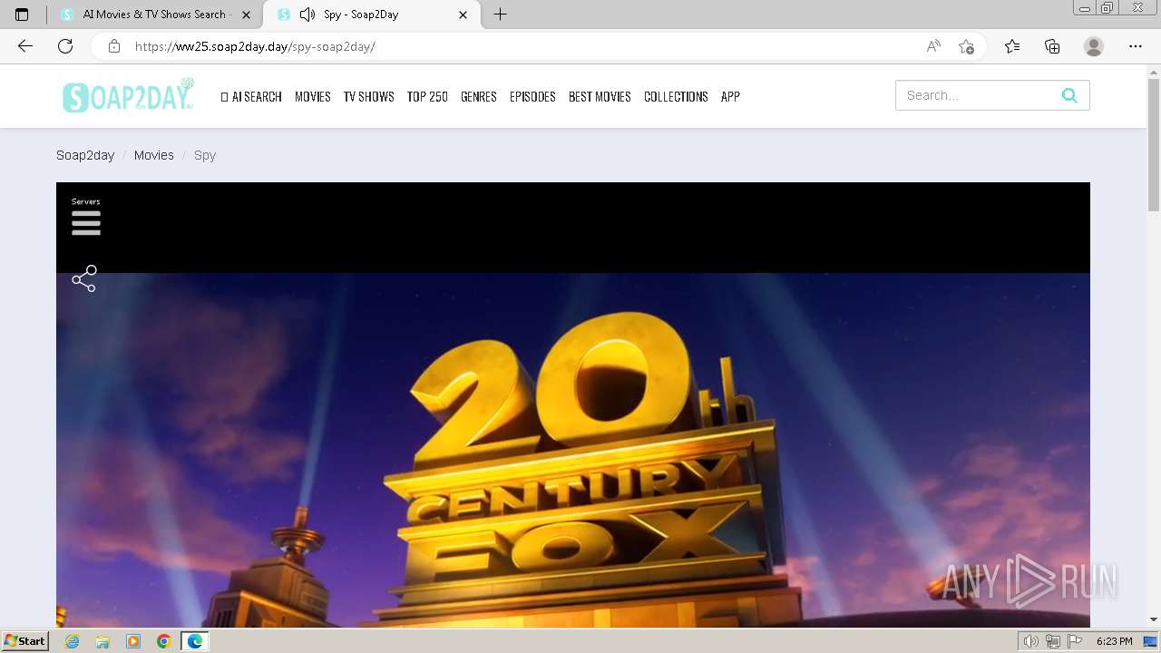1161x653 pixels.
Task: Switch to AI Movies & TV Shows Search tab
Action: tap(153, 15)
